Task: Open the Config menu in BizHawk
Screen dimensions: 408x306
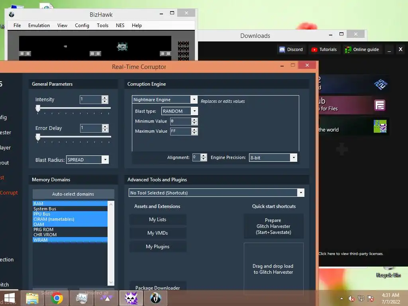Action: point(82,25)
